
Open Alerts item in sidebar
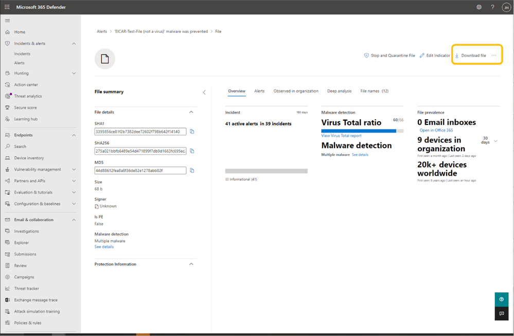pos(20,63)
